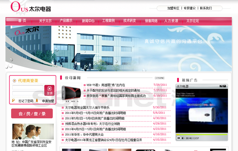Open the 产品展示 navigation item
Screen dimensions: 238x151
point(66,20)
